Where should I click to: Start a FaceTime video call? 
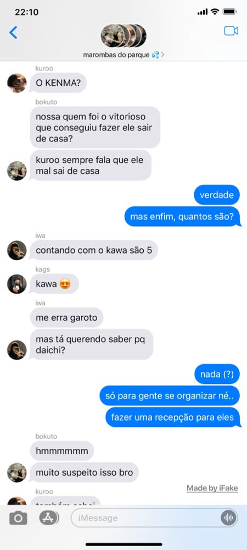click(231, 31)
